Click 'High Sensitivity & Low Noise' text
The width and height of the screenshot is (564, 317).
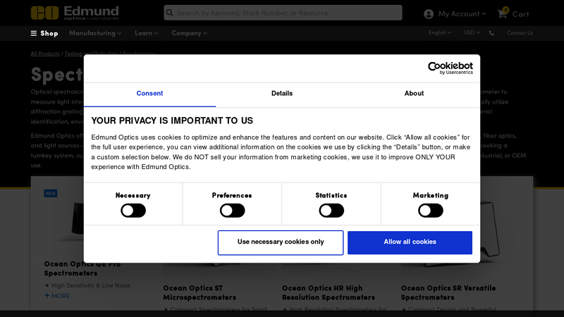pos(91,285)
